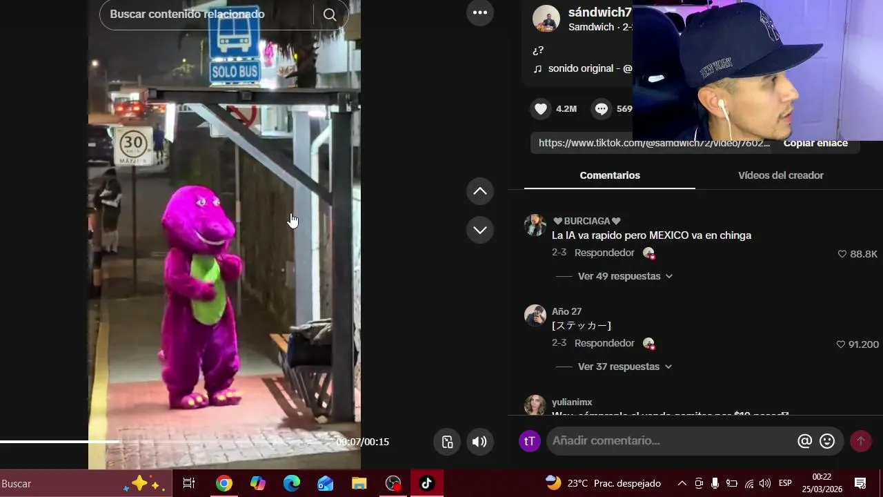Open the weather widget 23°C
This screenshot has height=497, width=883.
[603, 483]
